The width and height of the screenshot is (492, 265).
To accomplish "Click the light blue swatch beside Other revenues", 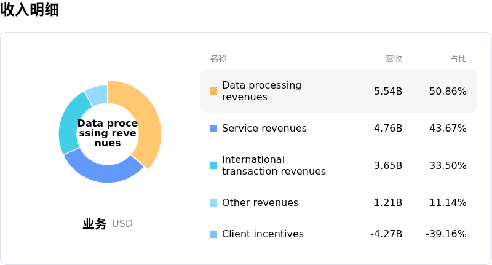I will [x=213, y=203].
